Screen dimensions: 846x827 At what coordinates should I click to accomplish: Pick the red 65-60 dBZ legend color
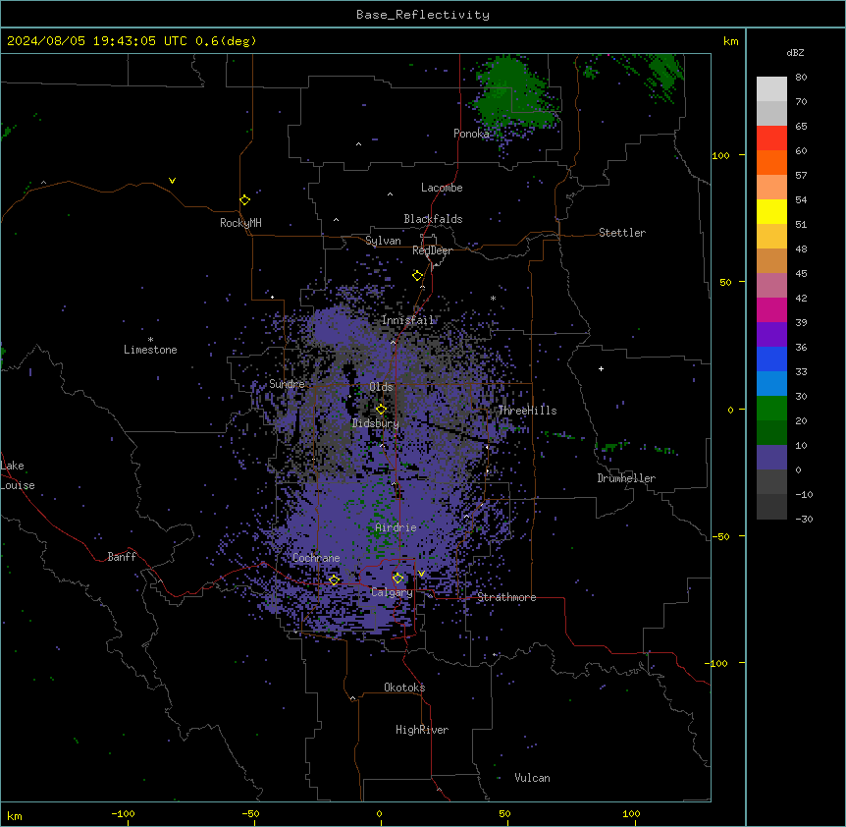click(x=771, y=138)
